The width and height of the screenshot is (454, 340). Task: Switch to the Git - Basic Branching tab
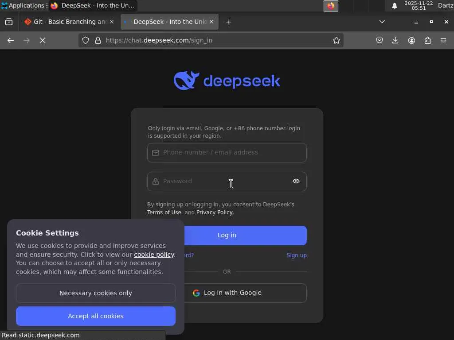pos(70,22)
